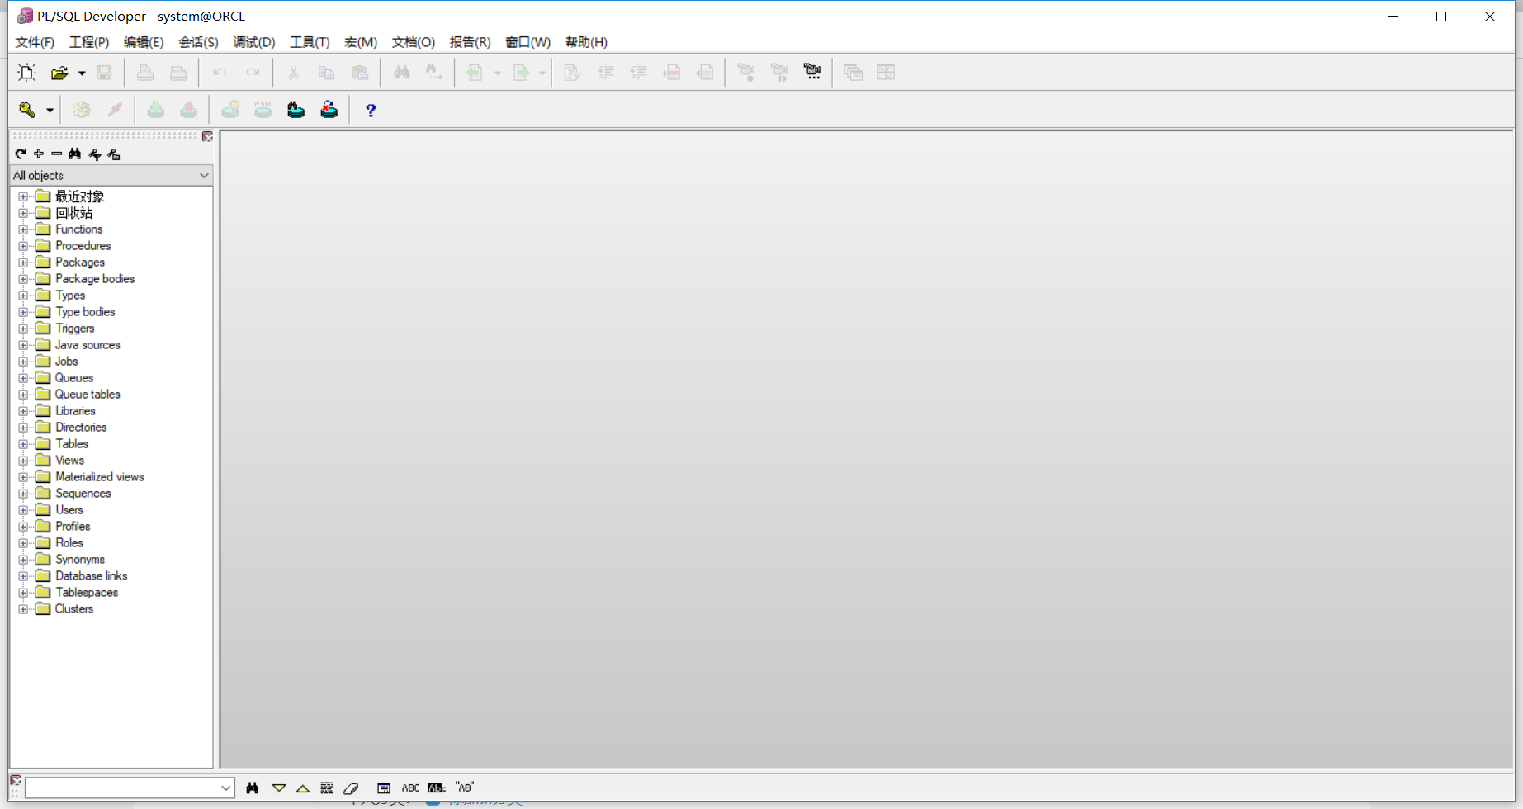The image size is (1523, 809).
Task: Expand the Functions folder
Action: [23, 229]
